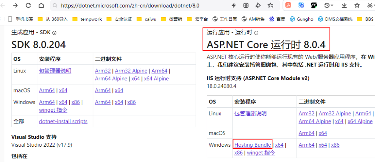Click the lightning bolt icon in address bar
The width and height of the screenshot is (375, 162).
click(x=234, y=5)
